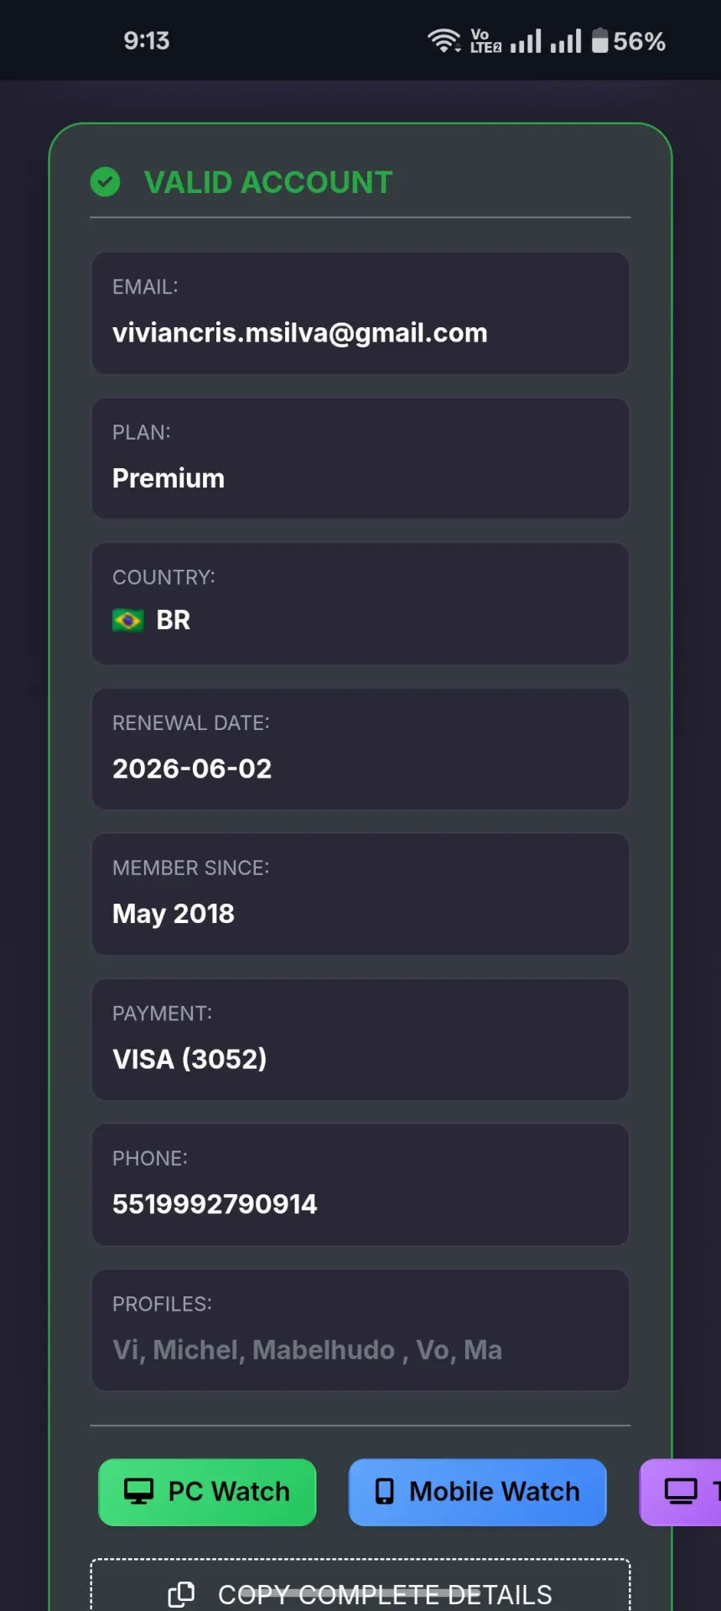Select the partially visible purple TV button

click(x=680, y=1492)
